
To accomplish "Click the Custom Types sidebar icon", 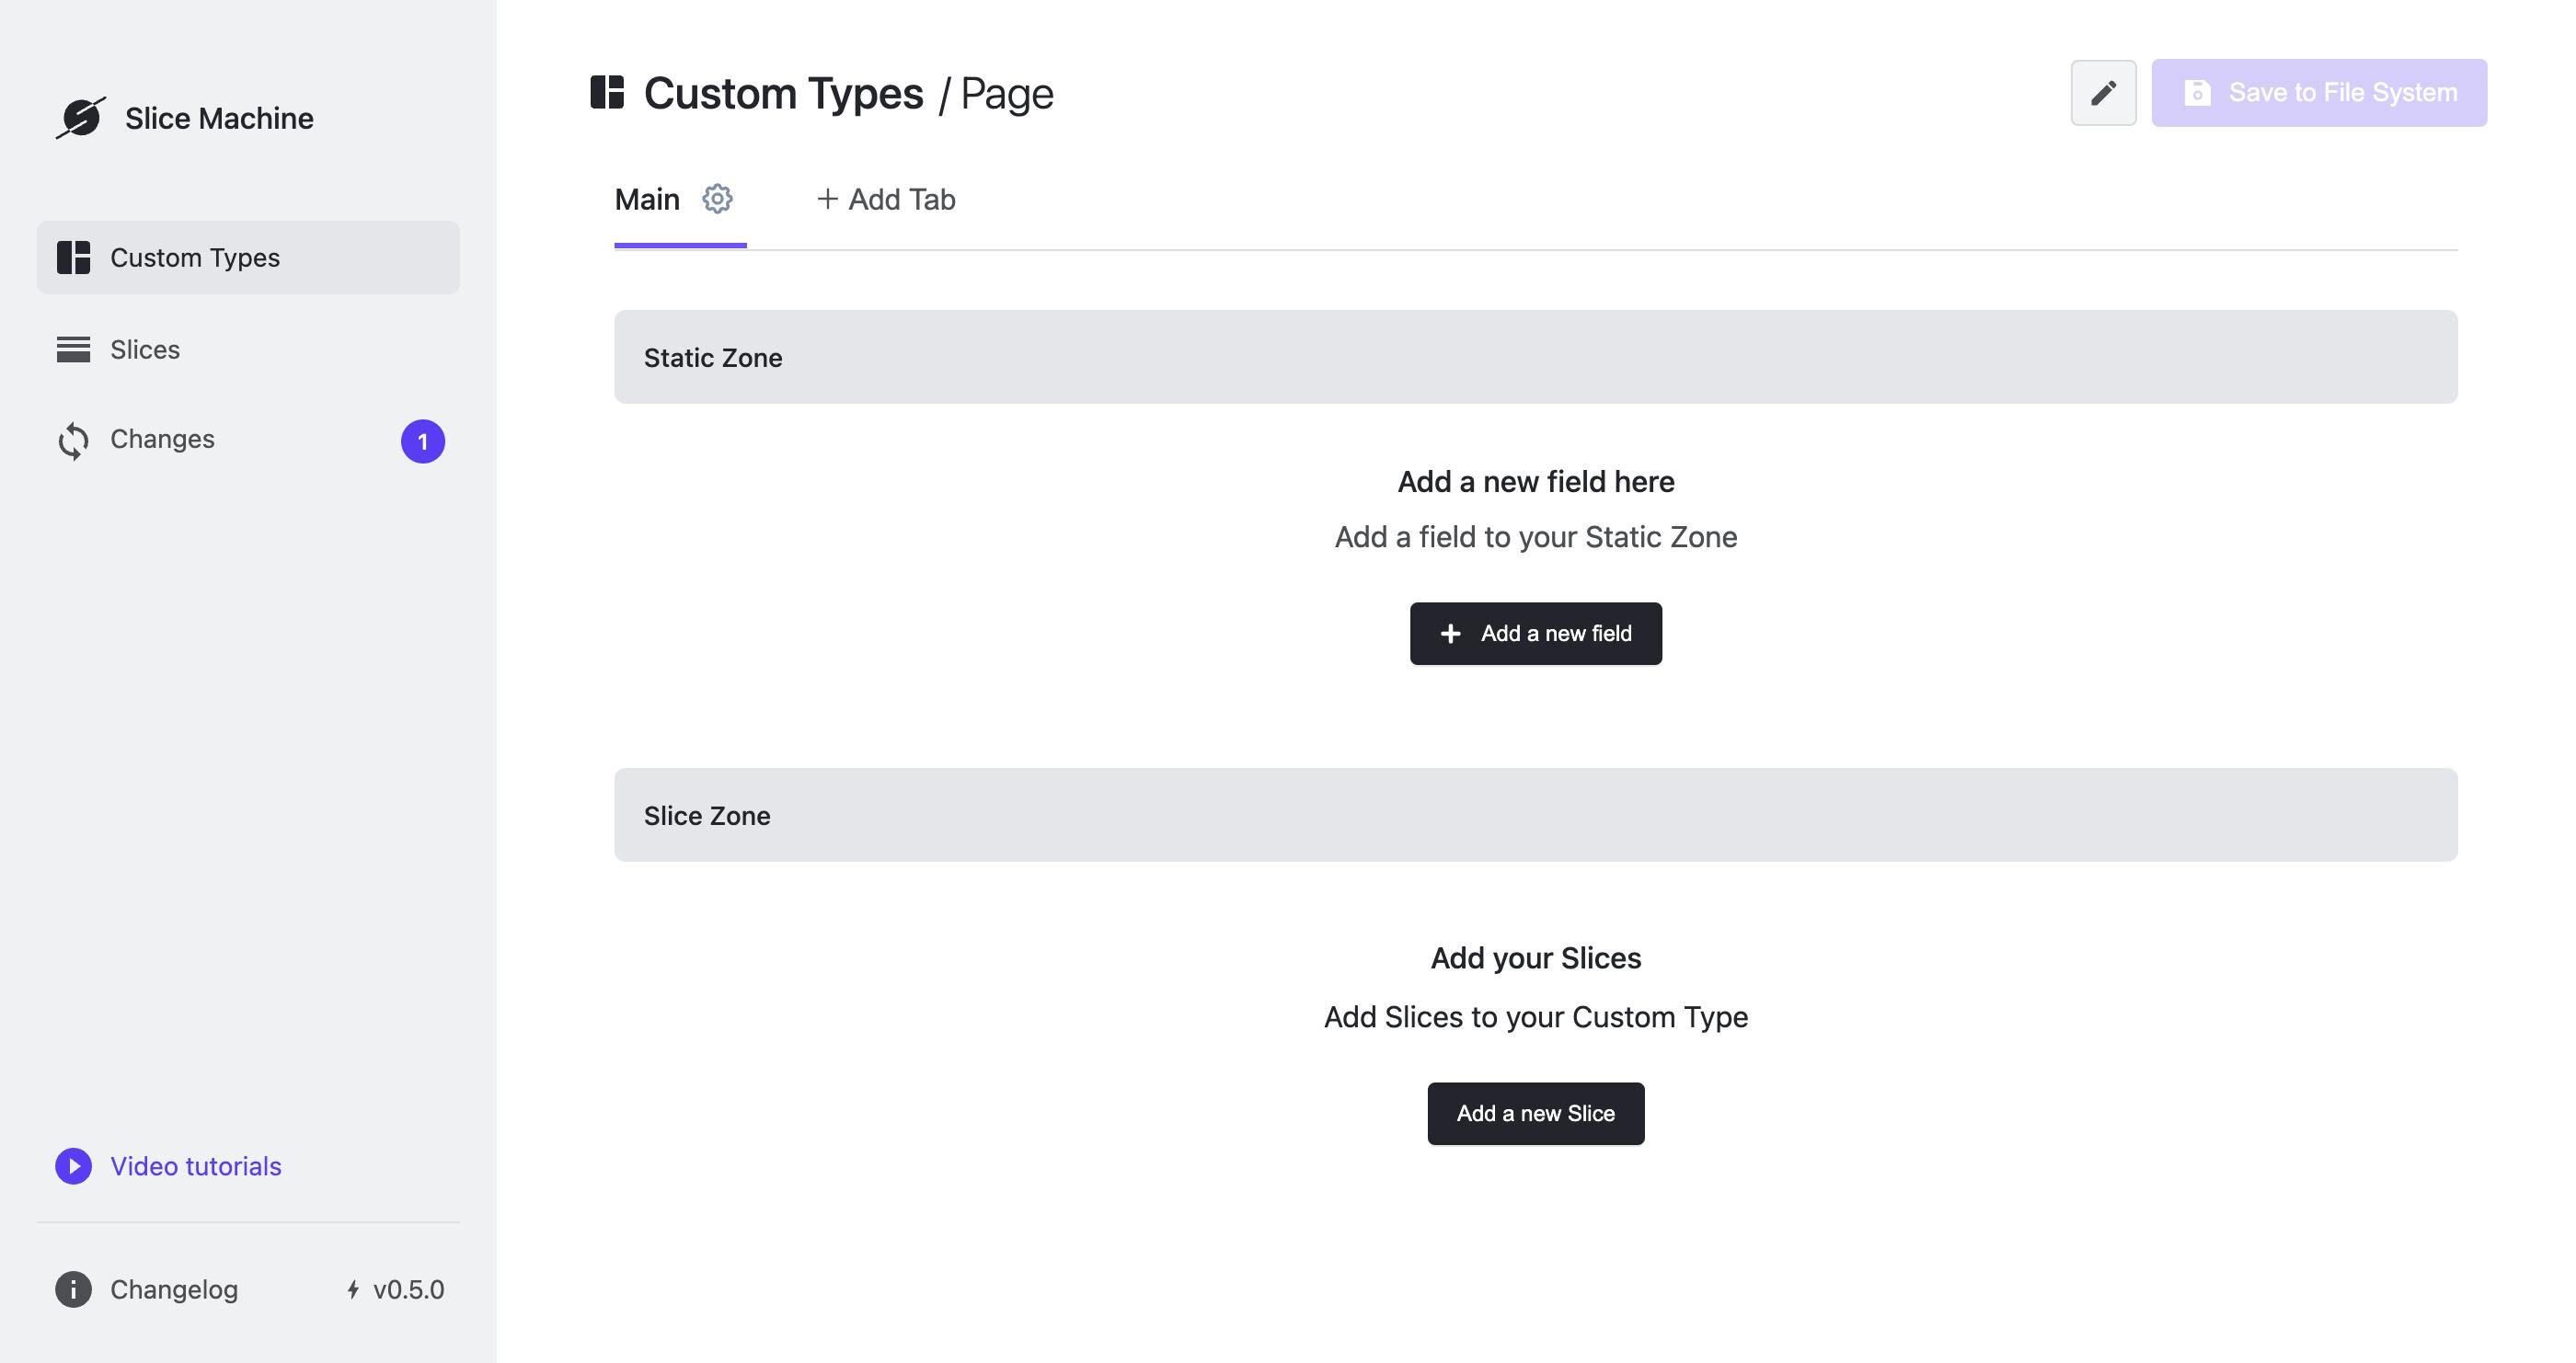I will 74,258.
